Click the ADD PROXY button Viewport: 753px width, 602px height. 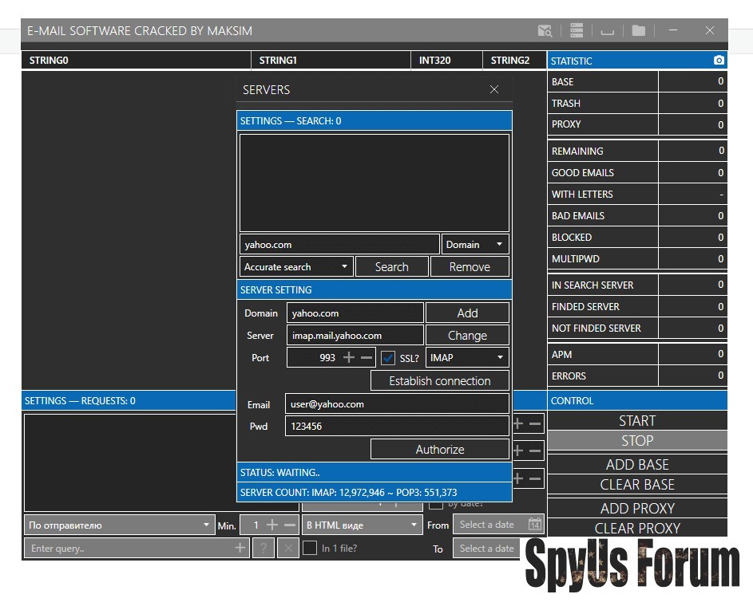637,508
